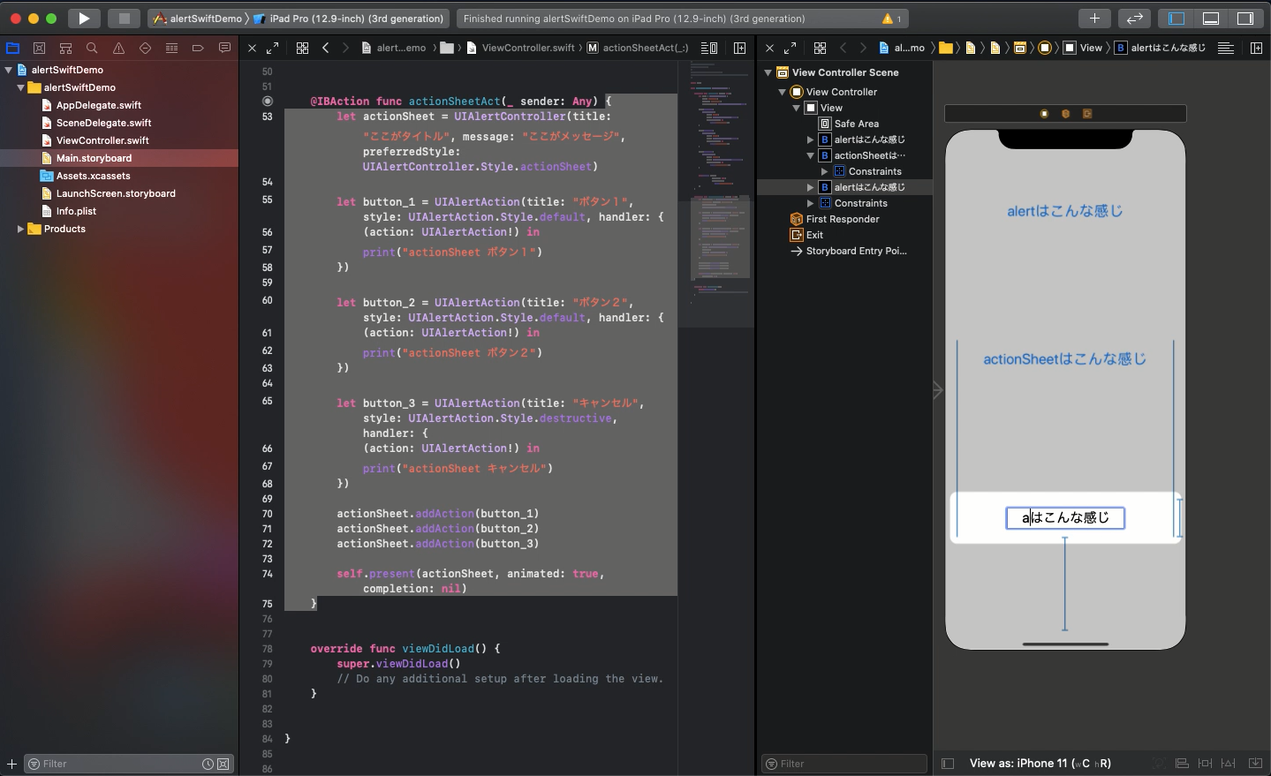The height and width of the screenshot is (776, 1271).
Task: Expand the bottom Constraints outline row
Action: [810, 203]
